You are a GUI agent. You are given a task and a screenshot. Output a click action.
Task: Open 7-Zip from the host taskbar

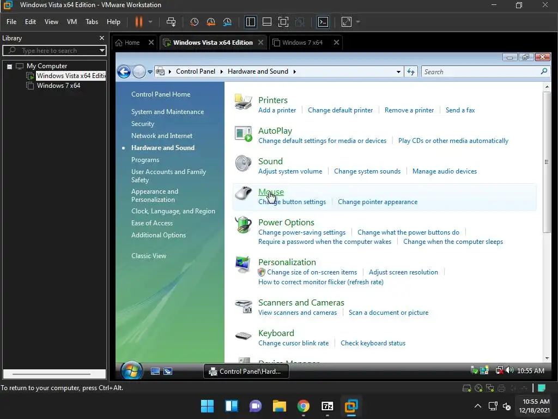pos(327,406)
